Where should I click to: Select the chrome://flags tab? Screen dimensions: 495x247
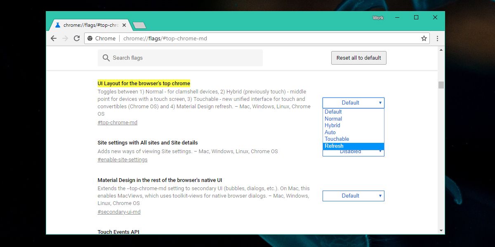[90, 25]
